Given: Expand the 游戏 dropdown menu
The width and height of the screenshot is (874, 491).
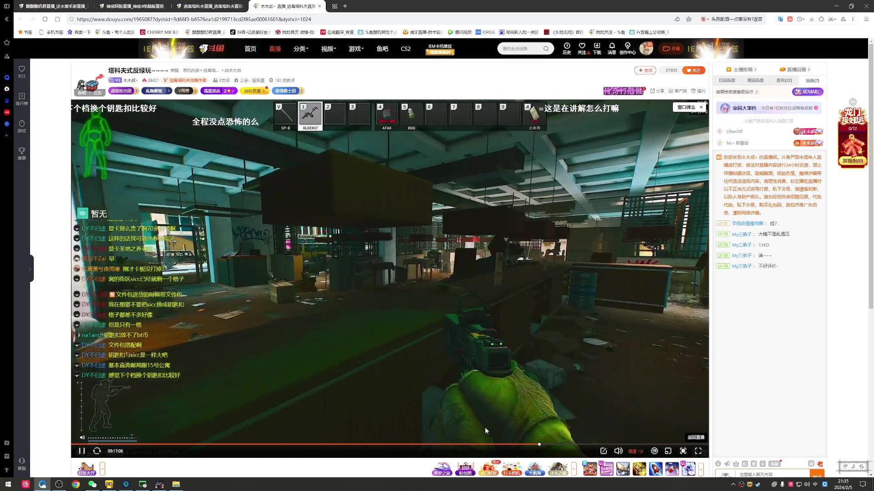Looking at the screenshot, I should 356,49.
